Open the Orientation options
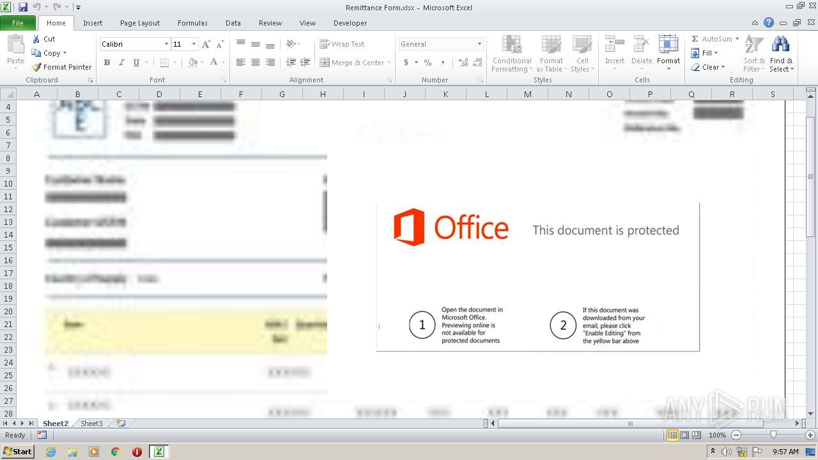This screenshot has height=460, width=818. pyautogui.click(x=293, y=44)
